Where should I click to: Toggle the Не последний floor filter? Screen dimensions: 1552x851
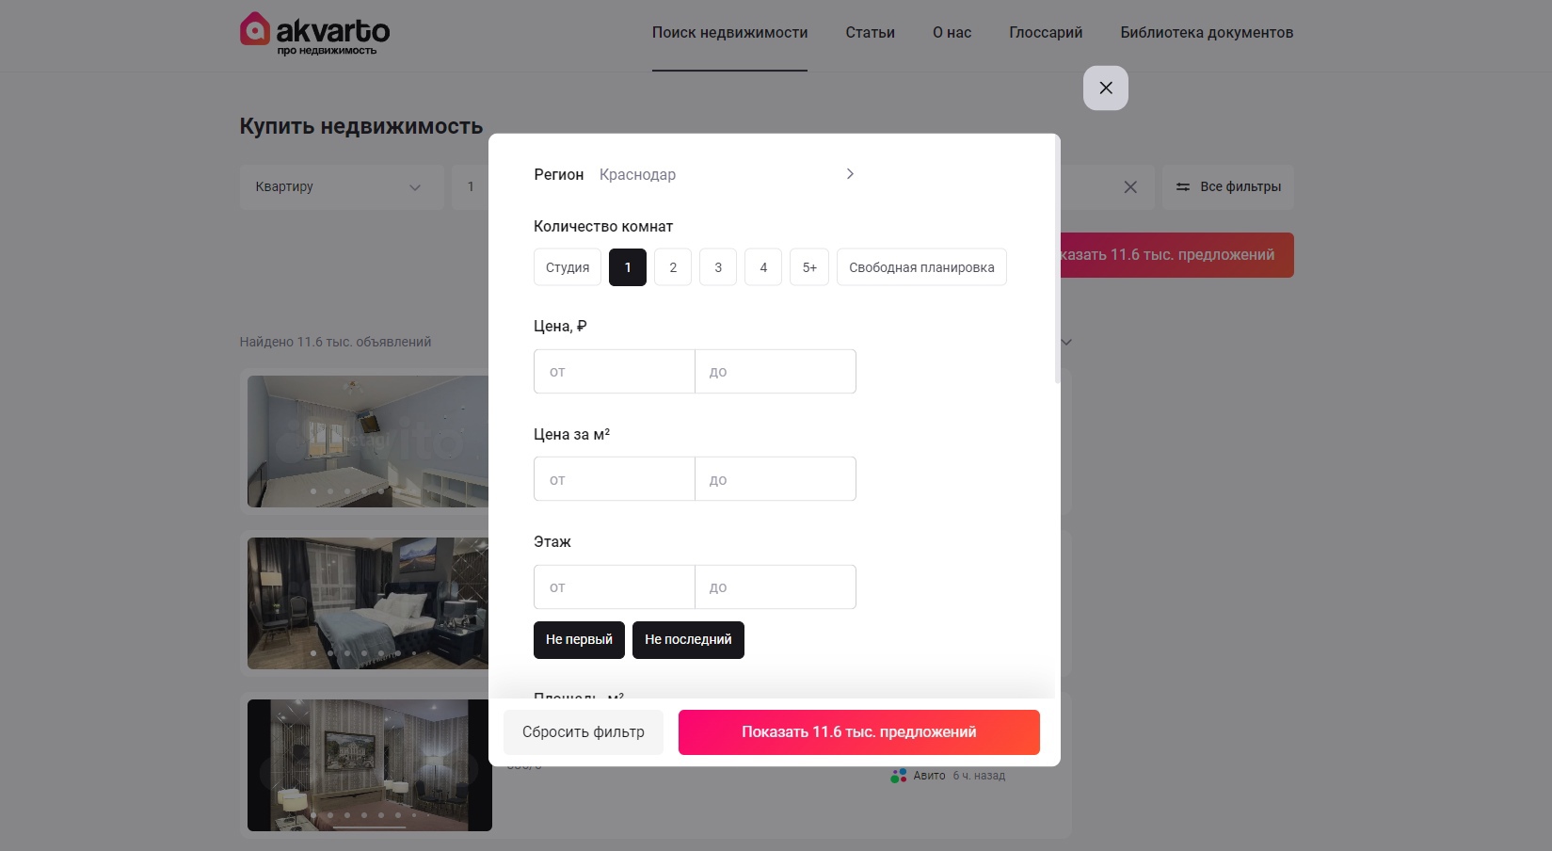pyautogui.click(x=688, y=640)
